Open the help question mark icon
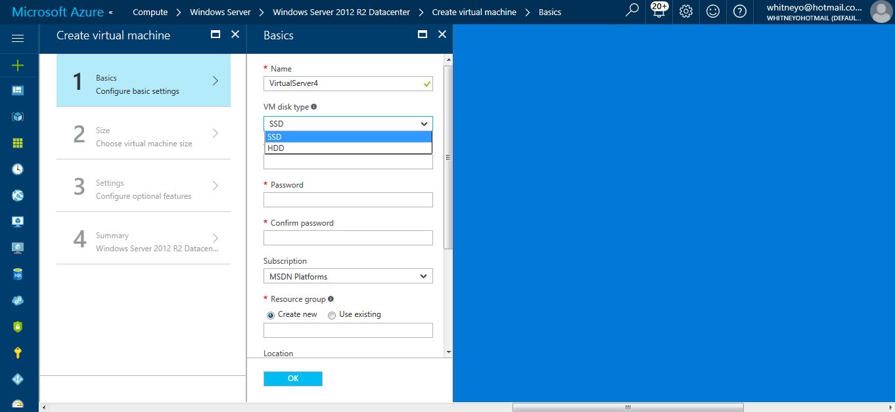 pos(739,11)
